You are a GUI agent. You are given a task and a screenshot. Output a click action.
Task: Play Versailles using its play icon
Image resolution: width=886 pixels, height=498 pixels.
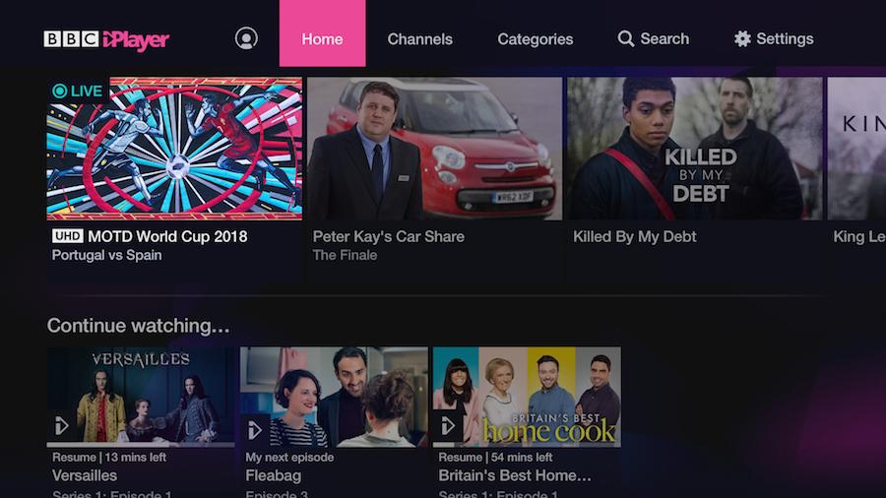[61, 425]
